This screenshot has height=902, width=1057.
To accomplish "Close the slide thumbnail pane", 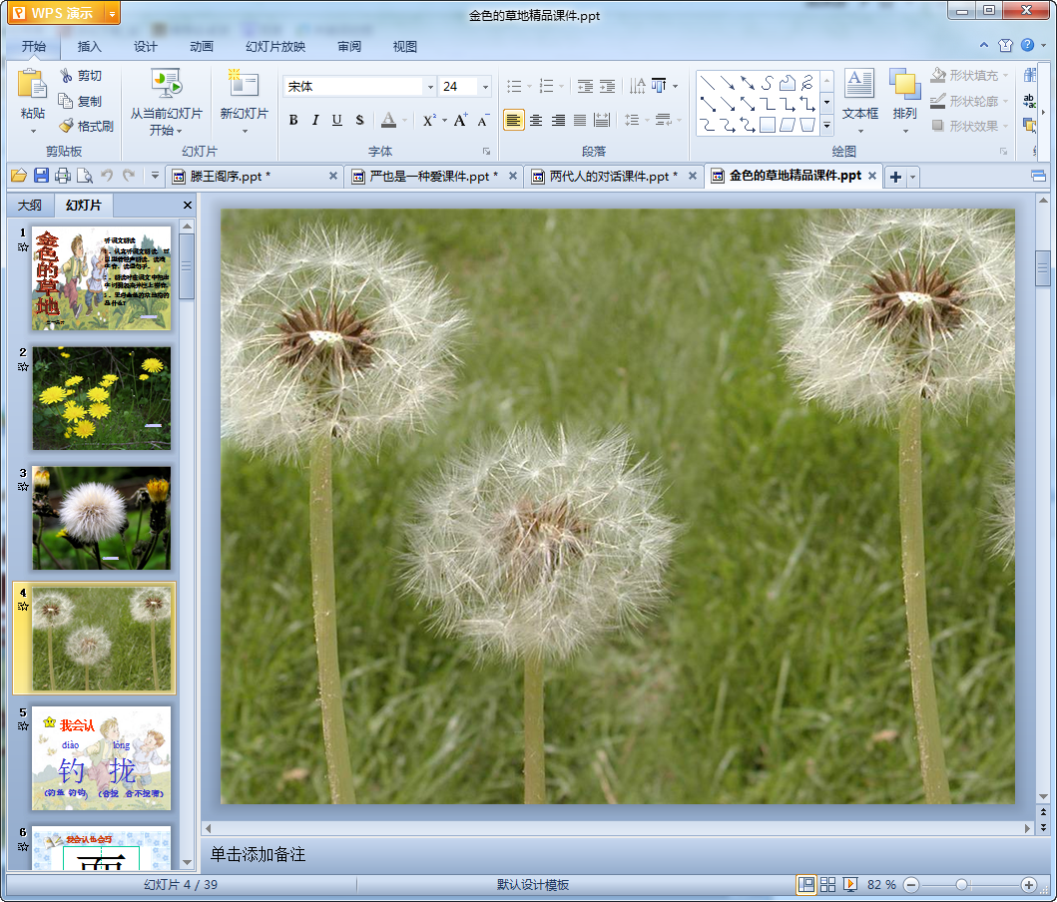I will tap(188, 205).
